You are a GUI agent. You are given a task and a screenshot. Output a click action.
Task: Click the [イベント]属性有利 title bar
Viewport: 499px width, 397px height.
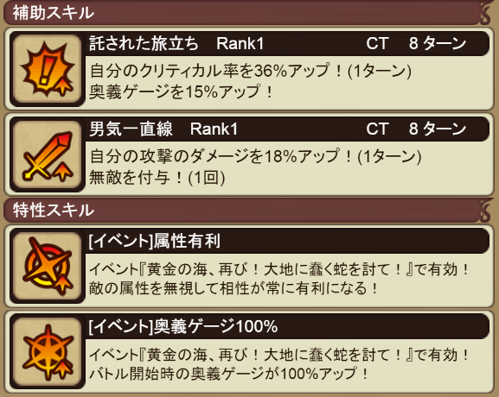pyautogui.click(x=287, y=241)
